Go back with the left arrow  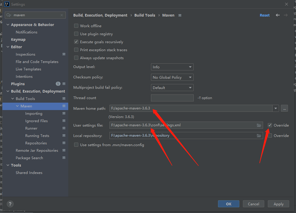[278, 15]
